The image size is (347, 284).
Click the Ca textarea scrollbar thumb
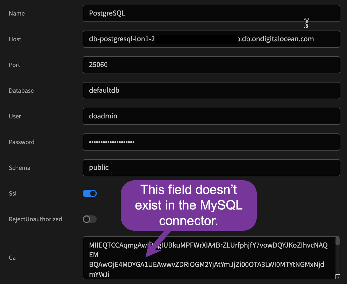(x=338, y=241)
